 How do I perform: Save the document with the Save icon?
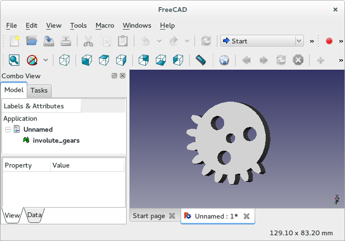(x=49, y=41)
